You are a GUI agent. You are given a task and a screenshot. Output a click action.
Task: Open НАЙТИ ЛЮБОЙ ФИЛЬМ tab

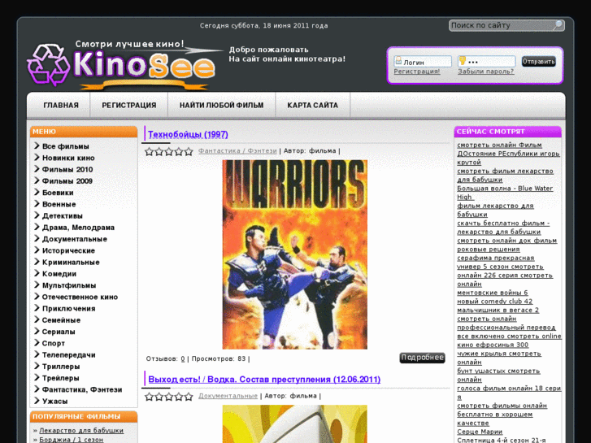[222, 106]
